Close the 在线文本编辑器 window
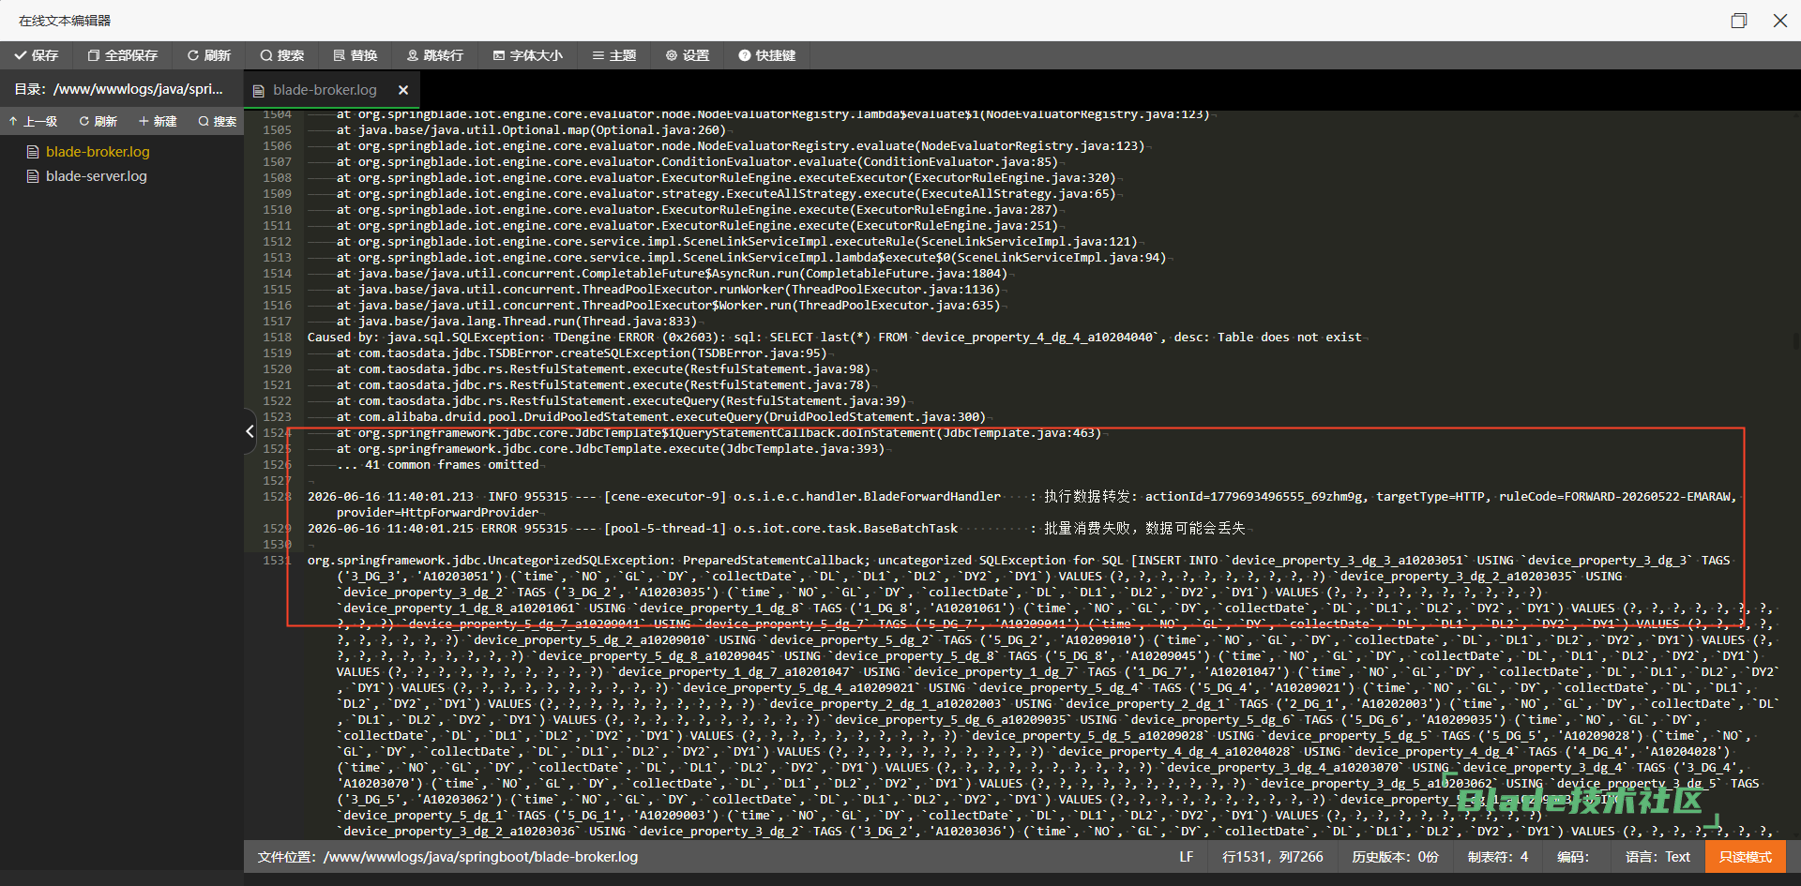Image resolution: width=1801 pixels, height=886 pixels. click(x=1780, y=21)
